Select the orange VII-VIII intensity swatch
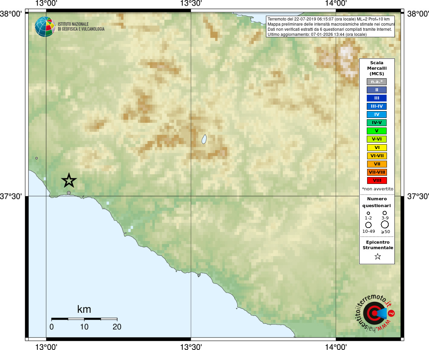The image size is (429, 350). coord(377,172)
